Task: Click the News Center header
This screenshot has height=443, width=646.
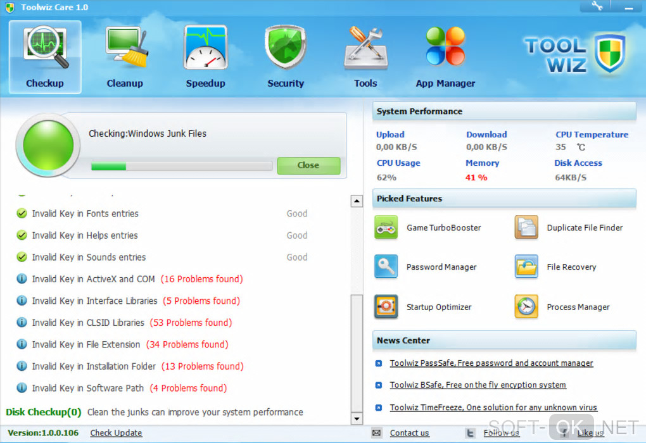Action: point(504,340)
